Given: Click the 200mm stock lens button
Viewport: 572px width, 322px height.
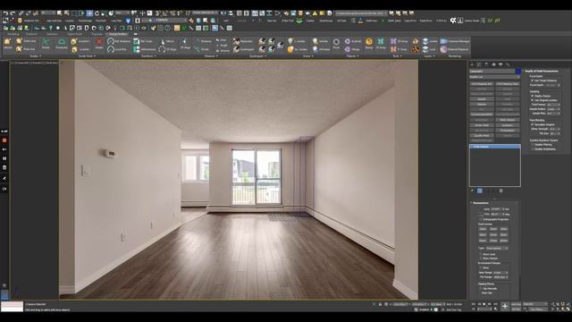Looking at the screenshot, I should [x=504, y=241].
